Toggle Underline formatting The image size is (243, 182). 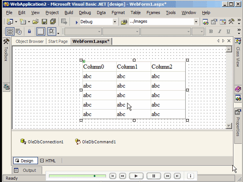point(228,32)
